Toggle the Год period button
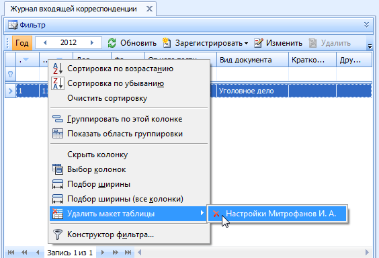379x258 pixels. pos(22,43)
